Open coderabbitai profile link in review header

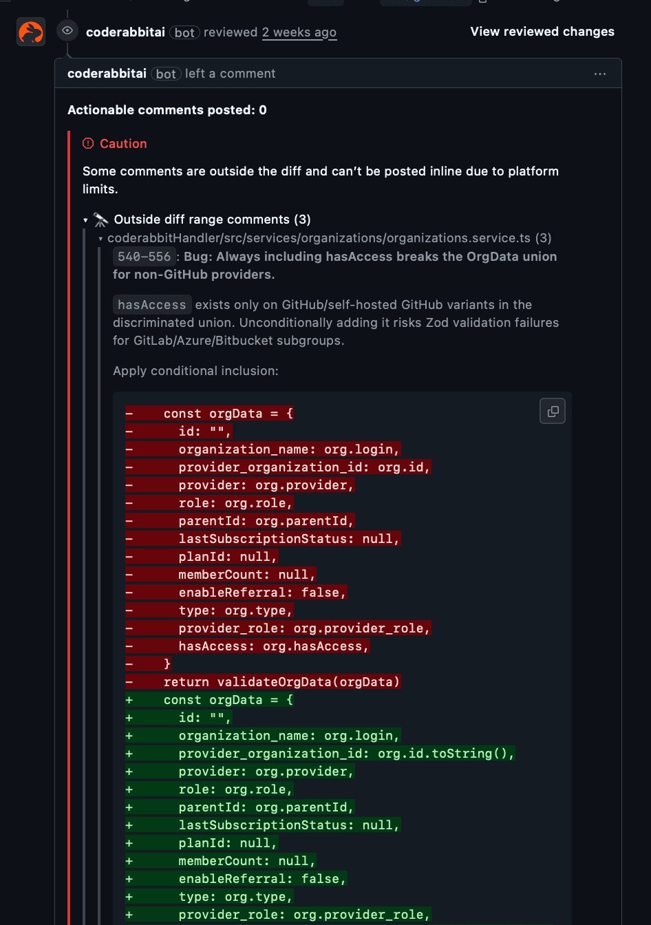[x=125, y=32]
